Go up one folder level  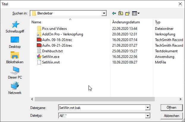tap(121, 13)
